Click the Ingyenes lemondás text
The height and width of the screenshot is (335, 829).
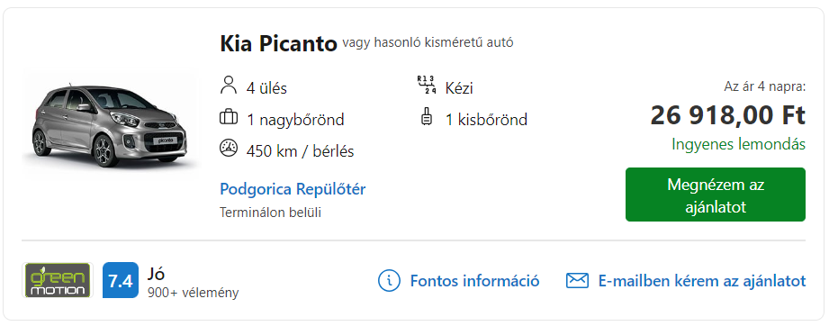pyautogui.click(x=739, y=144)
